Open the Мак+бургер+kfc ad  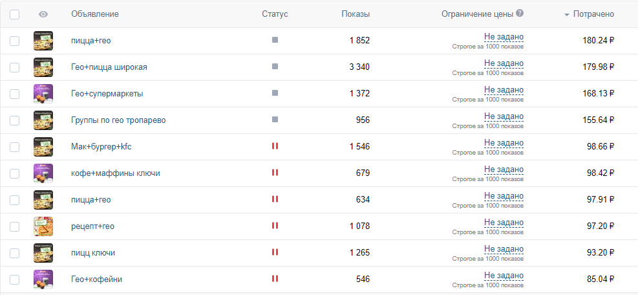(x=102, y=147)
